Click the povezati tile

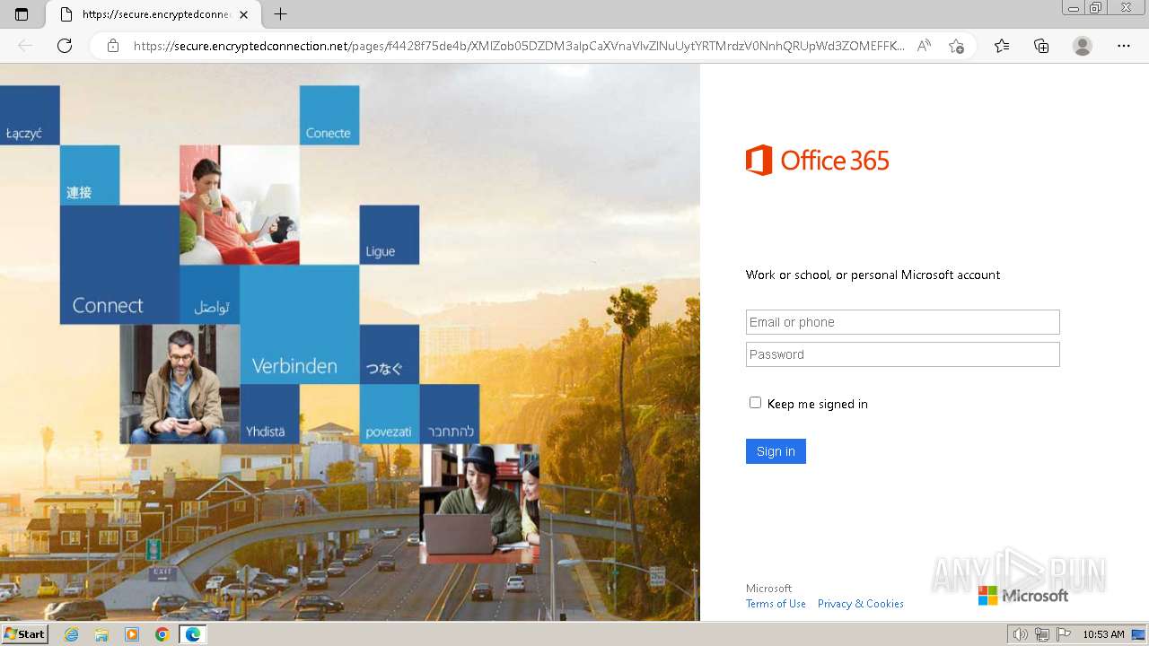[x=390, y=414]
